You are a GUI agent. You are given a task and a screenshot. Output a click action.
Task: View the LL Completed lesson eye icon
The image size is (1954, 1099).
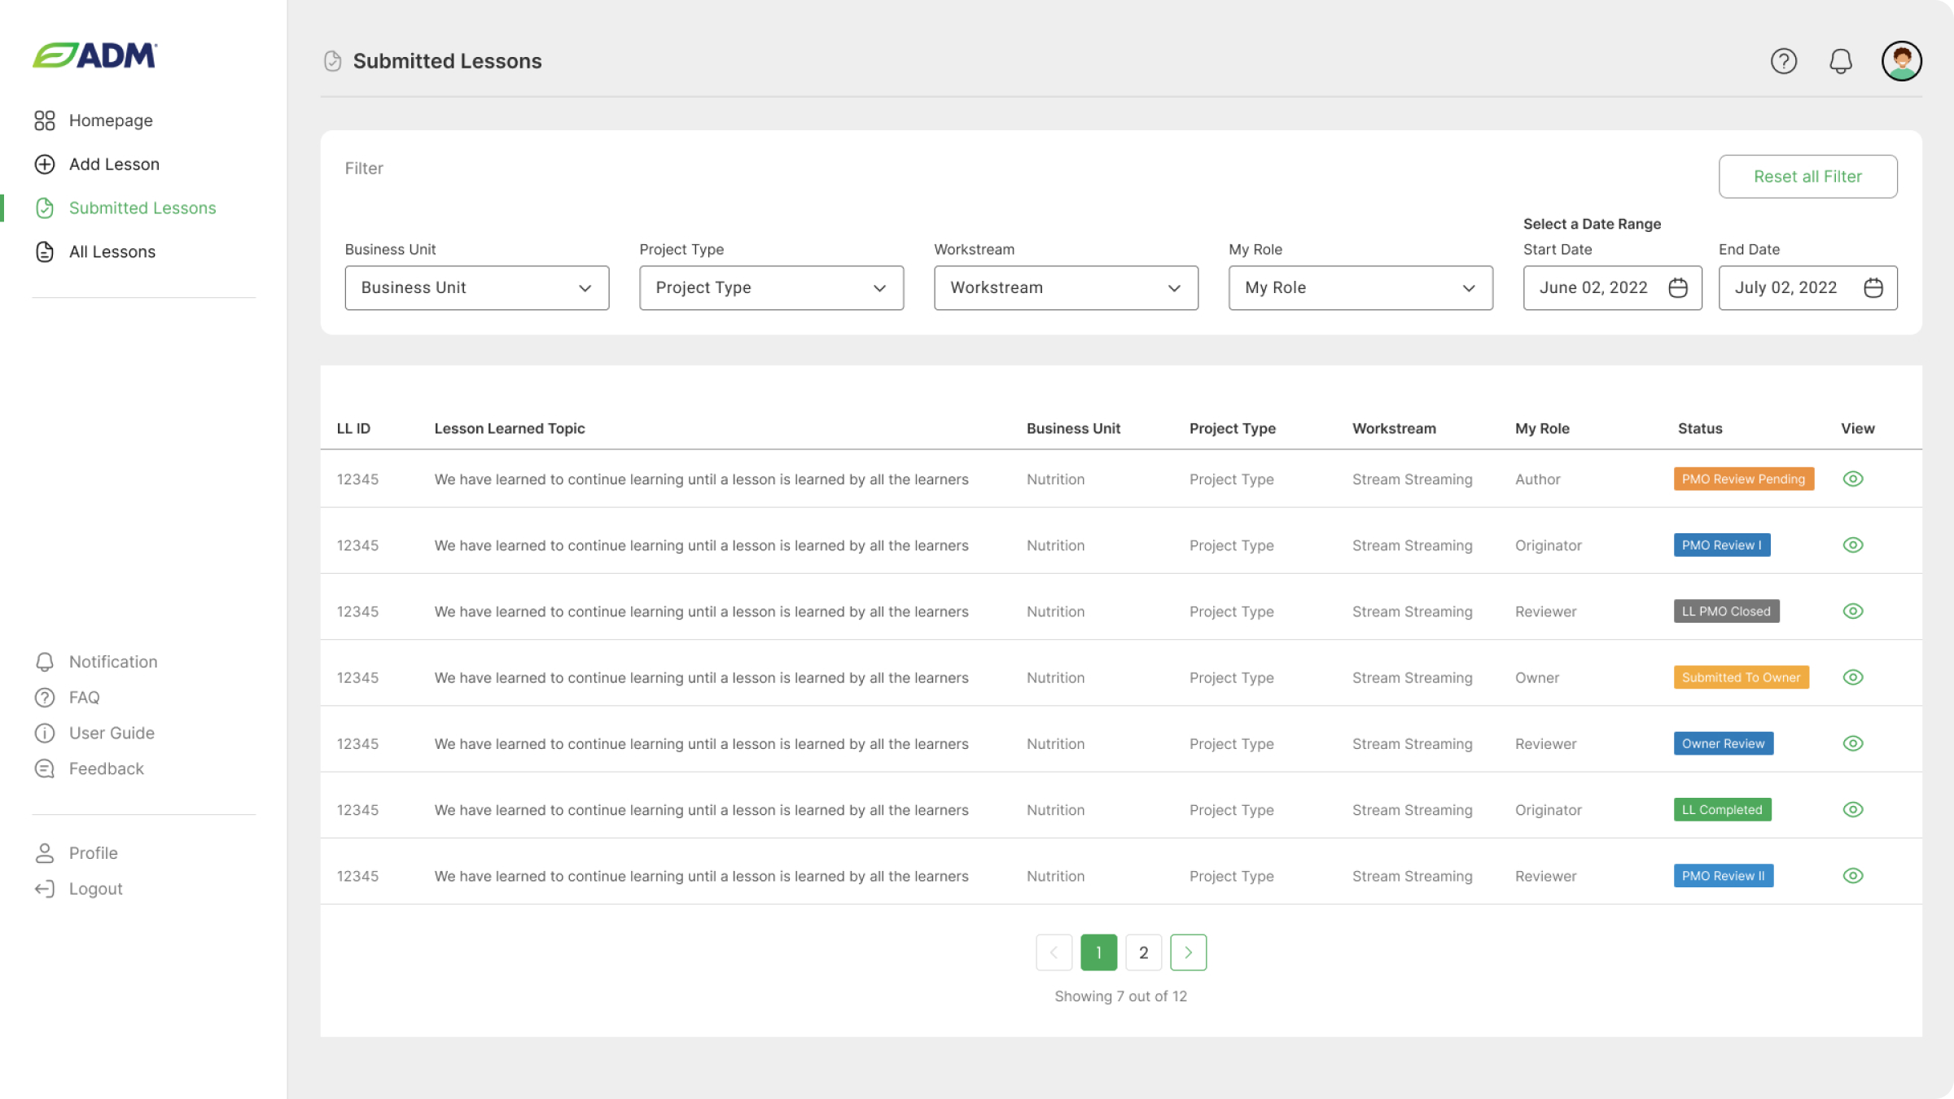[x=1853, y=809]
